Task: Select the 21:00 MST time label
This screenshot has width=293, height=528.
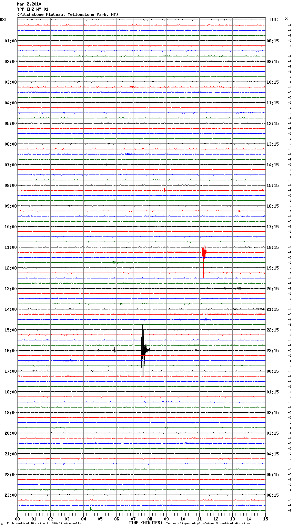Action: pos(11,454)
